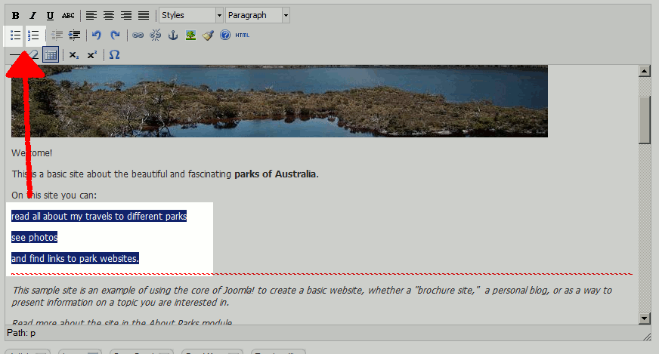659x354 pixels.
Task: Click the ordered numbered list icon
Action: (x=33, y=35)
